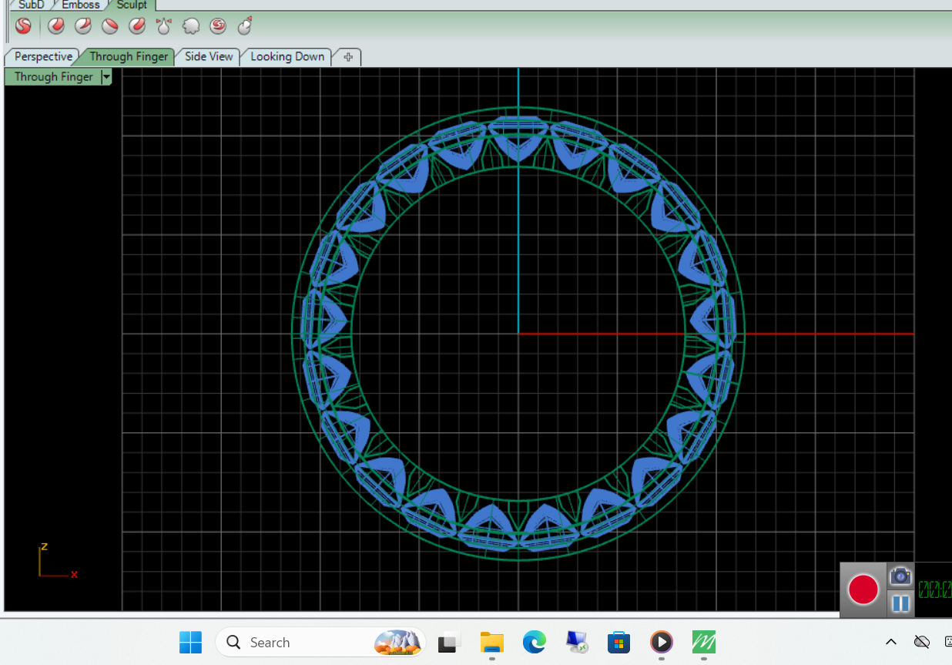Open the SubD toolbar tab
This screenshot has width=952, height=665.
[x=32, y=5]
